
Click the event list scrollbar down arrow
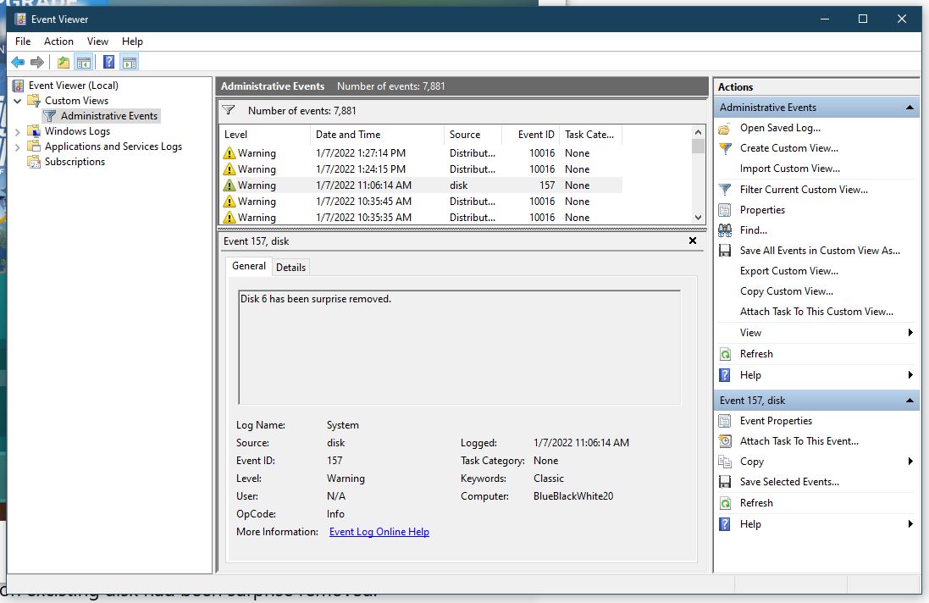699,218
